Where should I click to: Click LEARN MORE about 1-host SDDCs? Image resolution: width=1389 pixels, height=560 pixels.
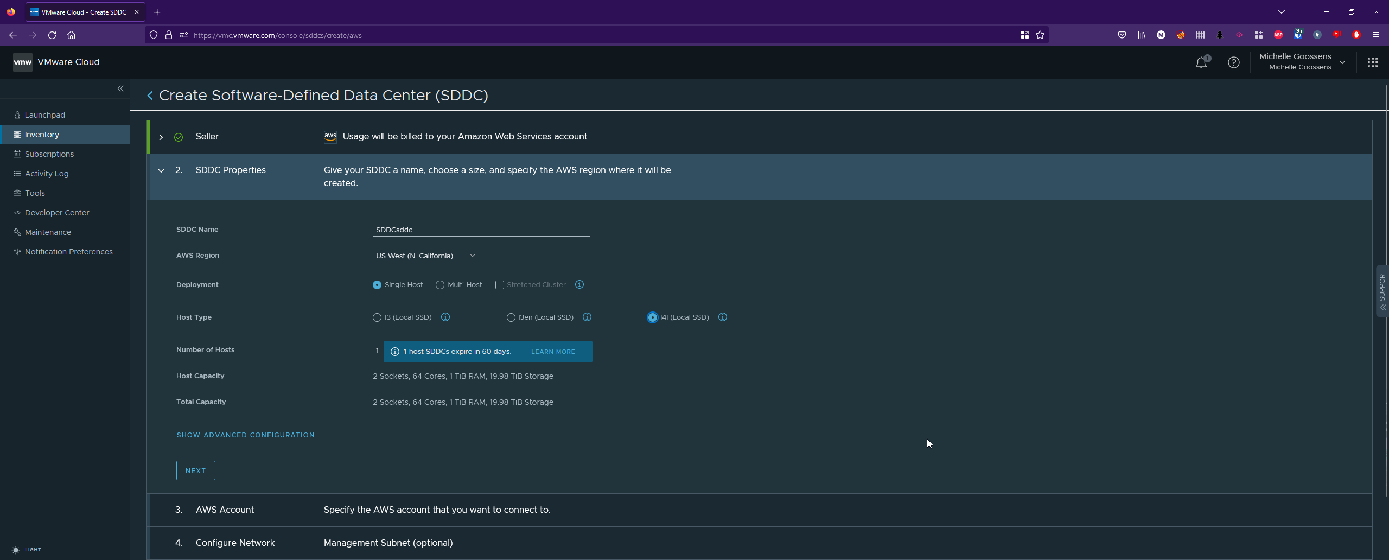pos(553,352)
